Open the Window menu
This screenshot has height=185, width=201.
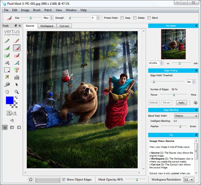click(71, 10)
